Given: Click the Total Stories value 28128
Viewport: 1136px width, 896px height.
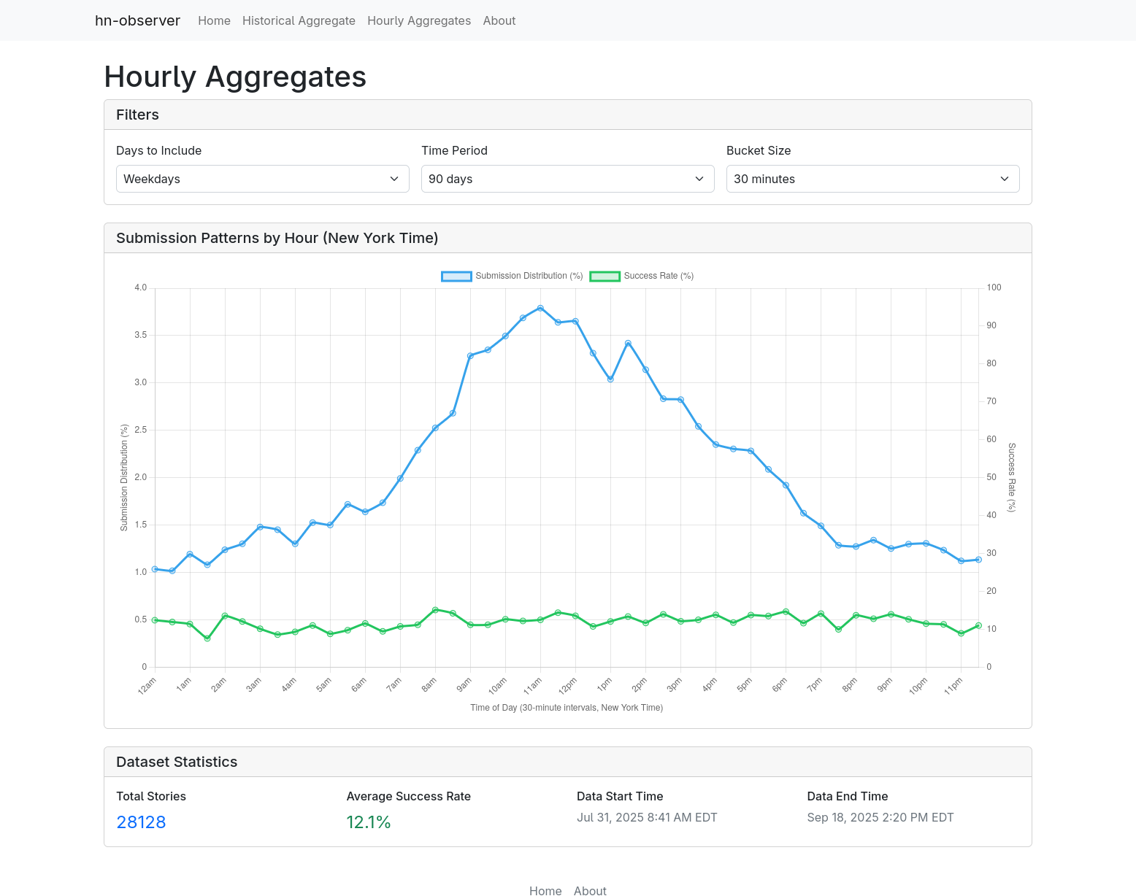Looking at the screenshot, I should tap(141, 822).
